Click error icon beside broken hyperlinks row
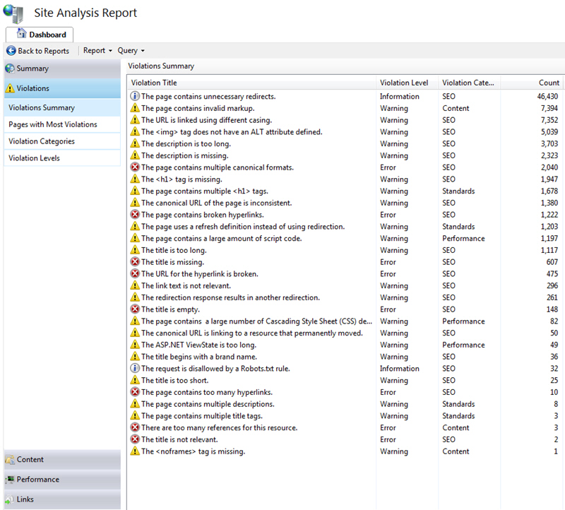 135,215
